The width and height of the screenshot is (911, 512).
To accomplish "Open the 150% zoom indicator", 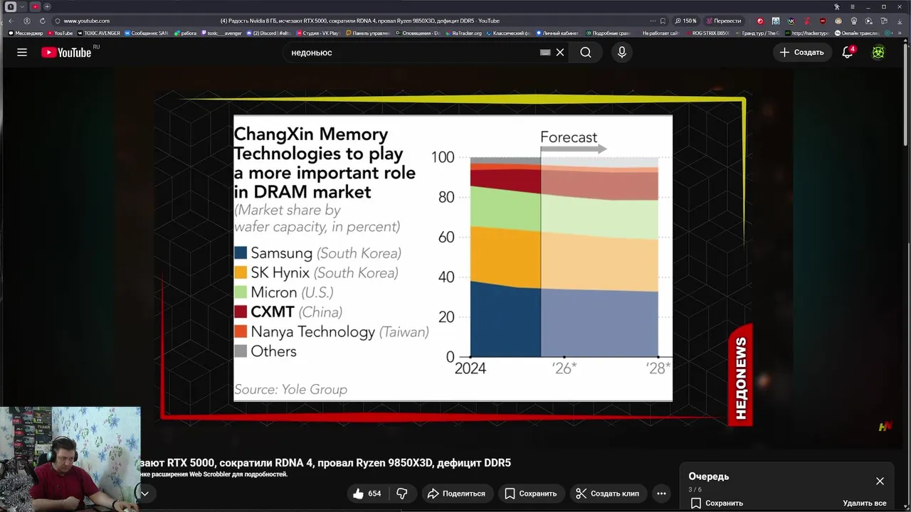I will coord(686,21).
